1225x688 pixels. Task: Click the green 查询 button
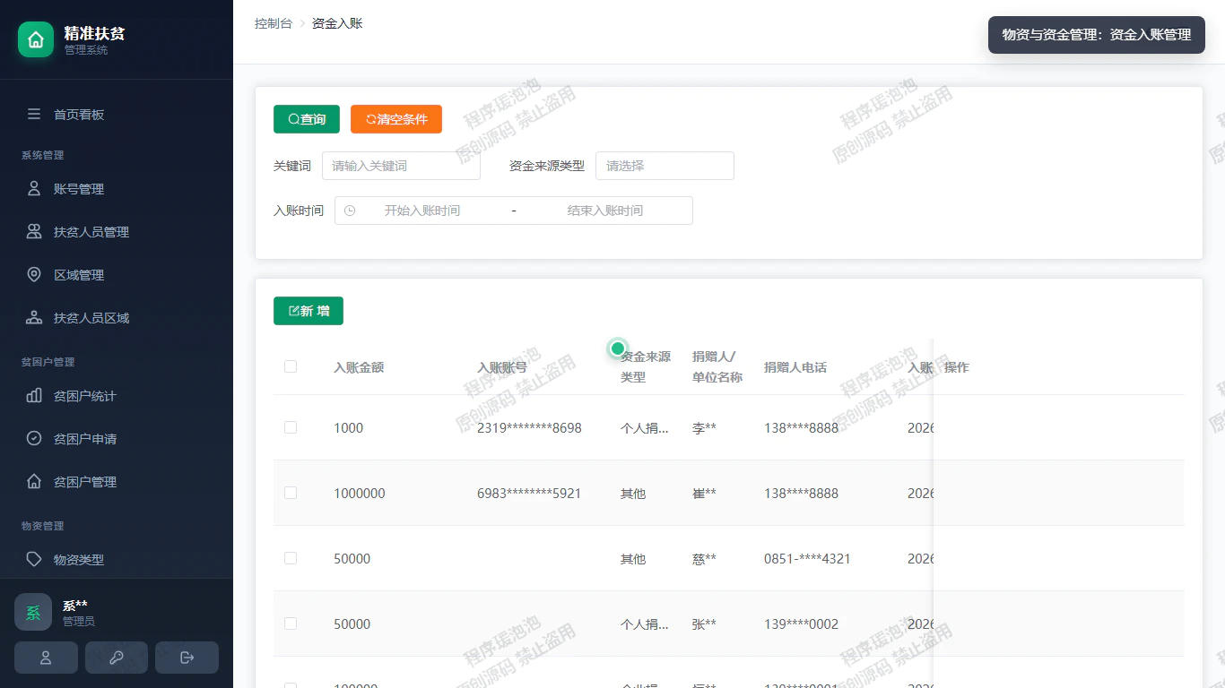(x=307, y=119)
